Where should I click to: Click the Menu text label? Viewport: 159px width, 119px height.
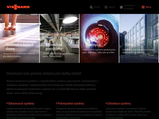[x=148, y=7]
